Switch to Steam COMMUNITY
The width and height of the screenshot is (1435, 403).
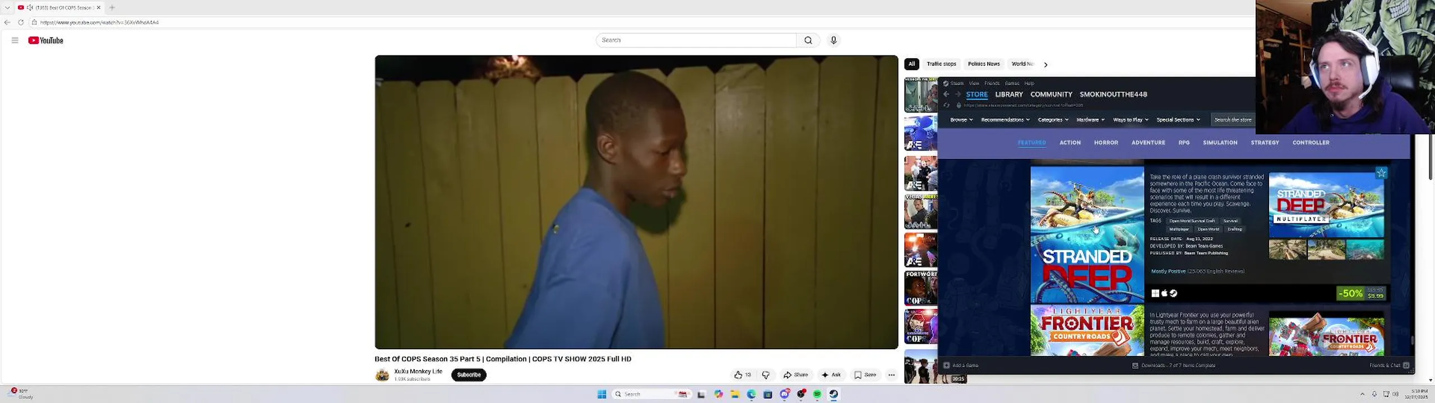pos(1051,95)
